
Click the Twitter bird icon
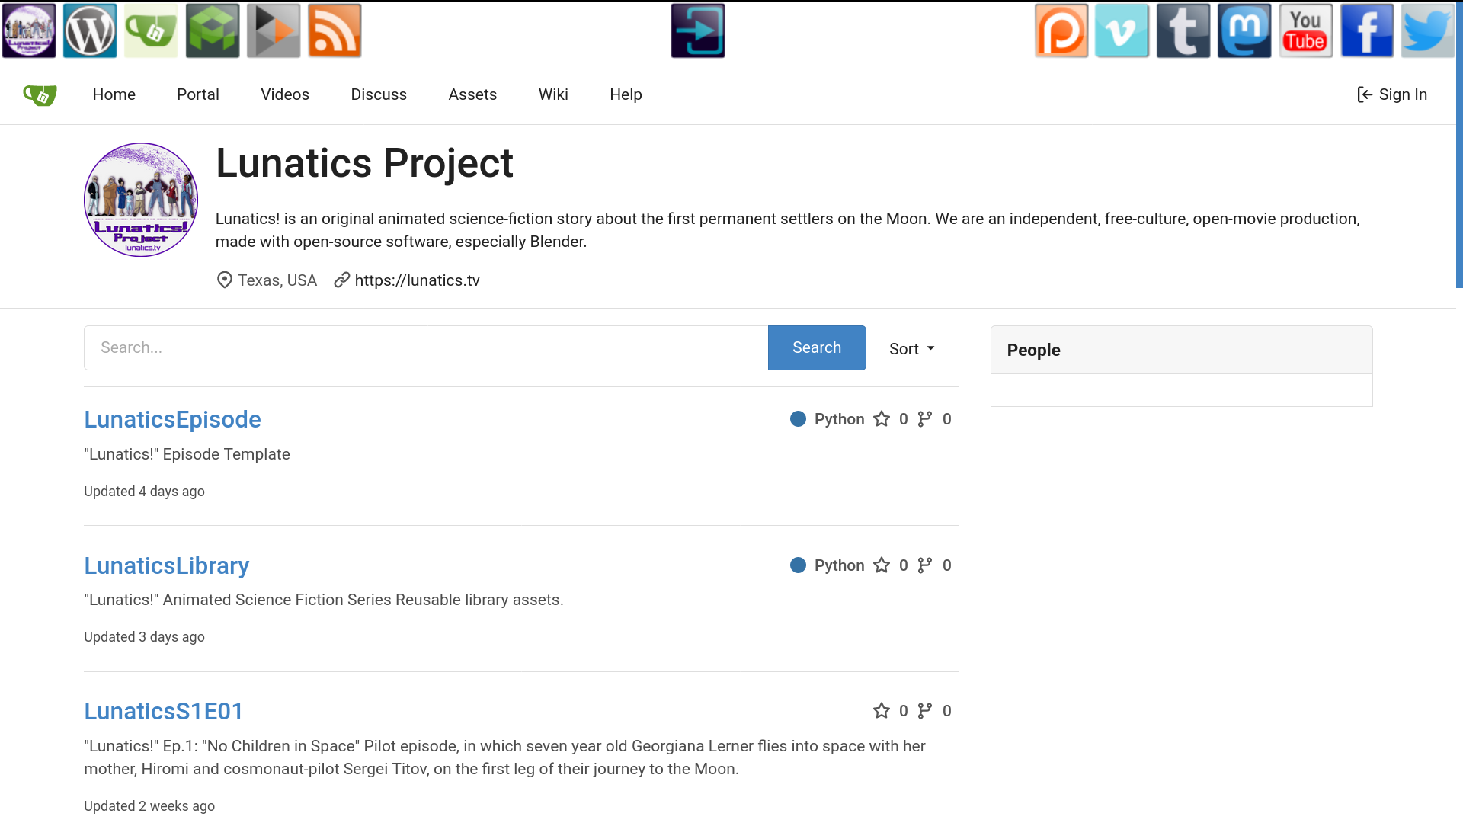tap(1427, 31)
